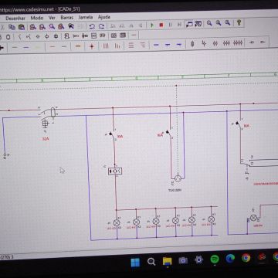Select the red plus junction tool
Viewport: 278px width, 278px height.
point(92,46)
